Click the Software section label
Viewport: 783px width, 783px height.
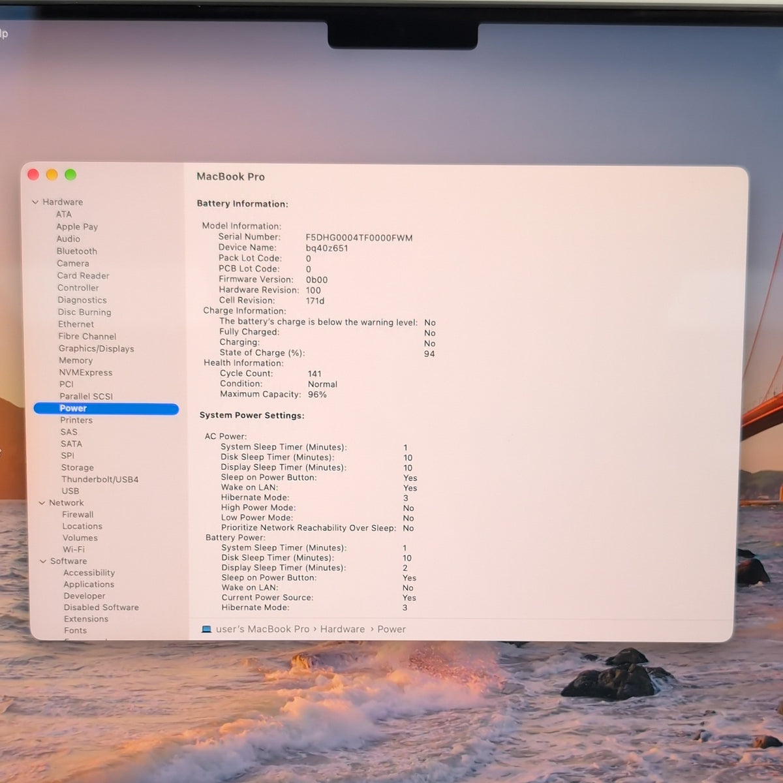point(69,561)
